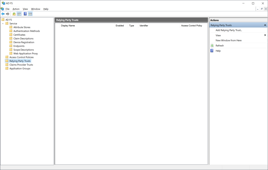The height and width of the screenshot is (170, 268).
Task: Select Scope Descriptions in tree
Action: click(24, 50)
